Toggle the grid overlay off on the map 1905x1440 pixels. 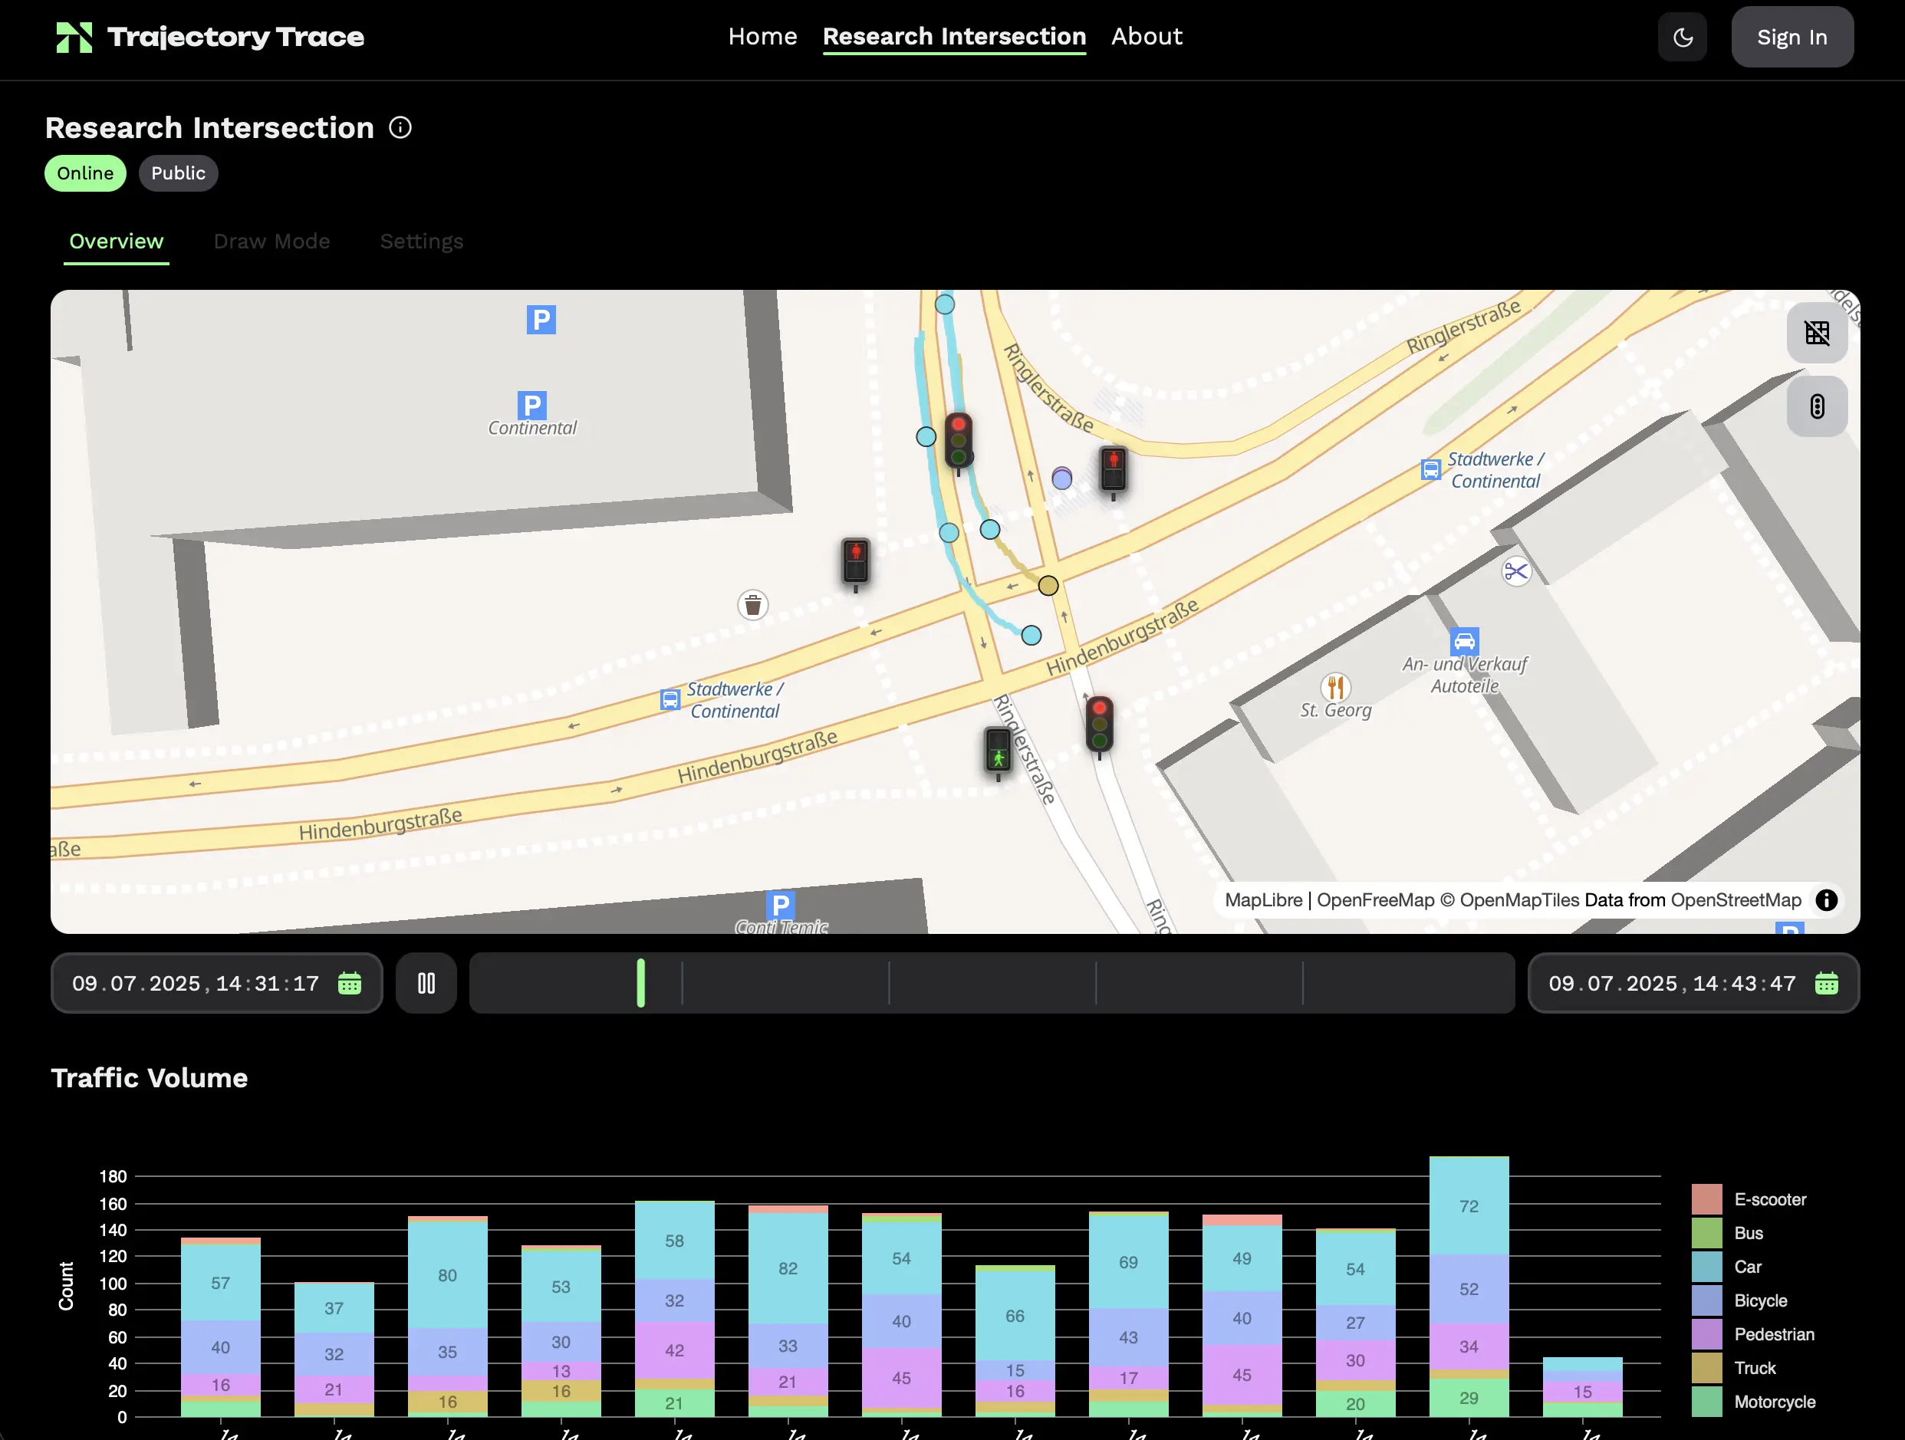(x=1817, y=333)
